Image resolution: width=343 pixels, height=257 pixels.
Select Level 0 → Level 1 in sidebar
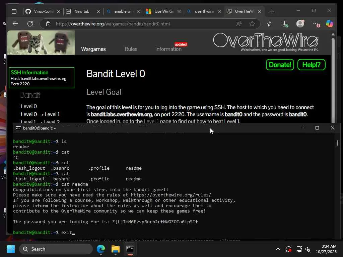click(40, 114)
